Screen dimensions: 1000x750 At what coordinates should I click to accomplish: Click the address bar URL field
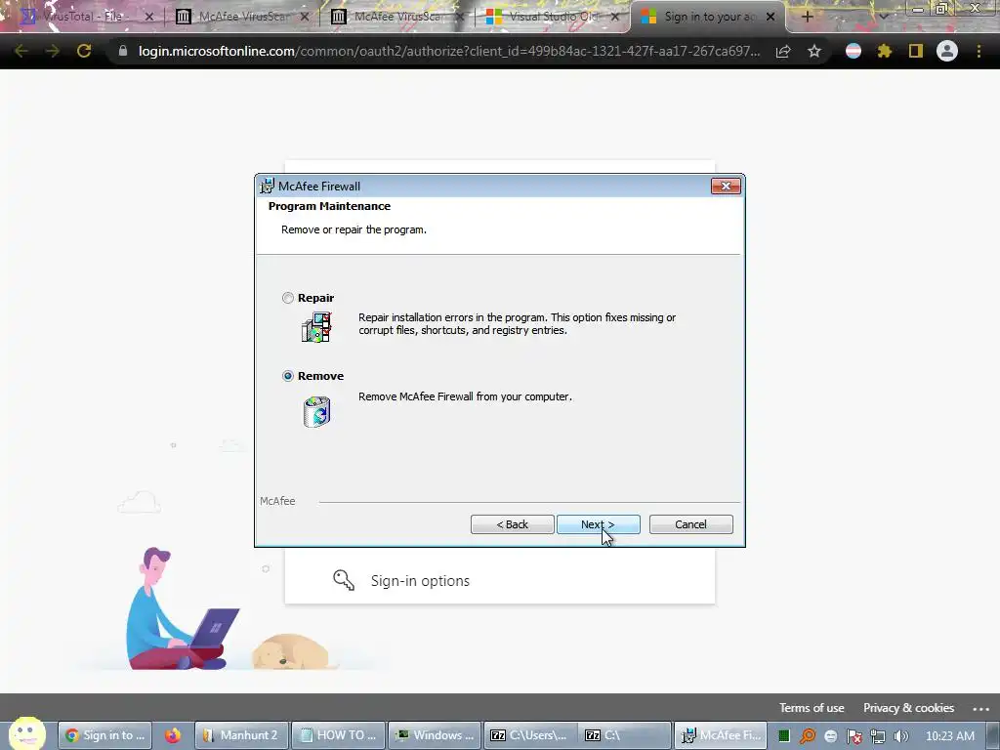449,51
